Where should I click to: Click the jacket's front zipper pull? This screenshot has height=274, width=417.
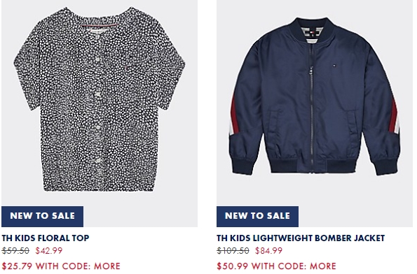310,72
